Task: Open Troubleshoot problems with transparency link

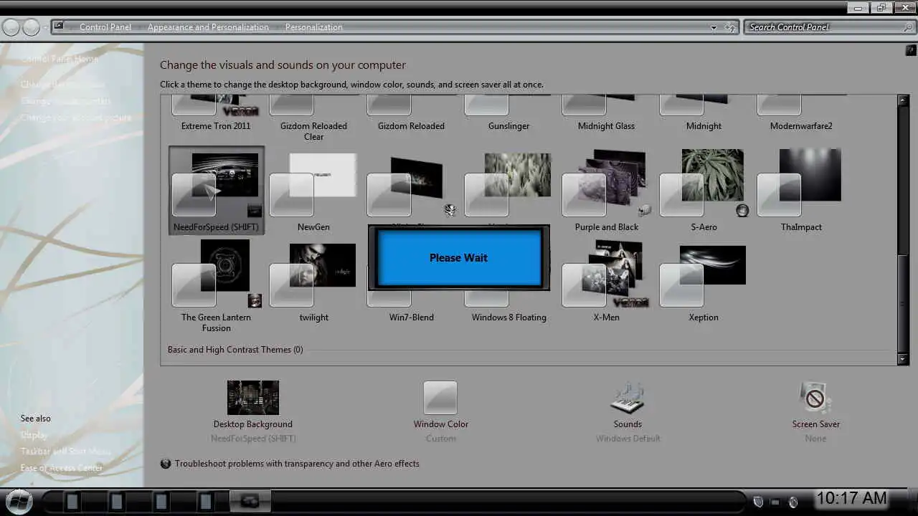Action: [x=297, y=464]
